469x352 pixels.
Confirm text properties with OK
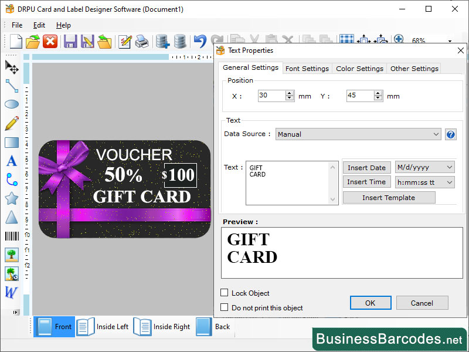point(371,303)
